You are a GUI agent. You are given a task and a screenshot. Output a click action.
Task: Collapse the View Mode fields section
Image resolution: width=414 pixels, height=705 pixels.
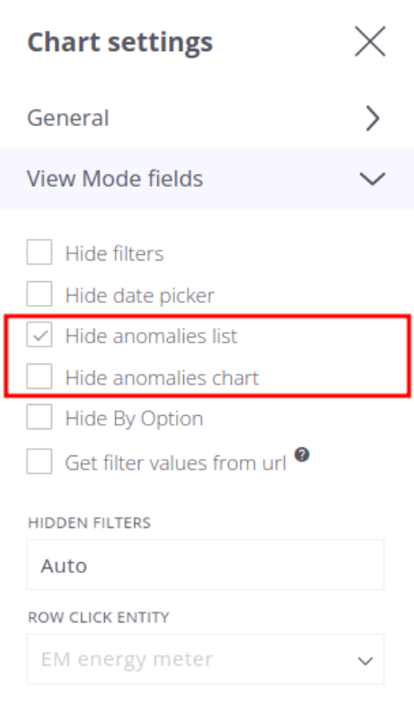click(207, 179)
